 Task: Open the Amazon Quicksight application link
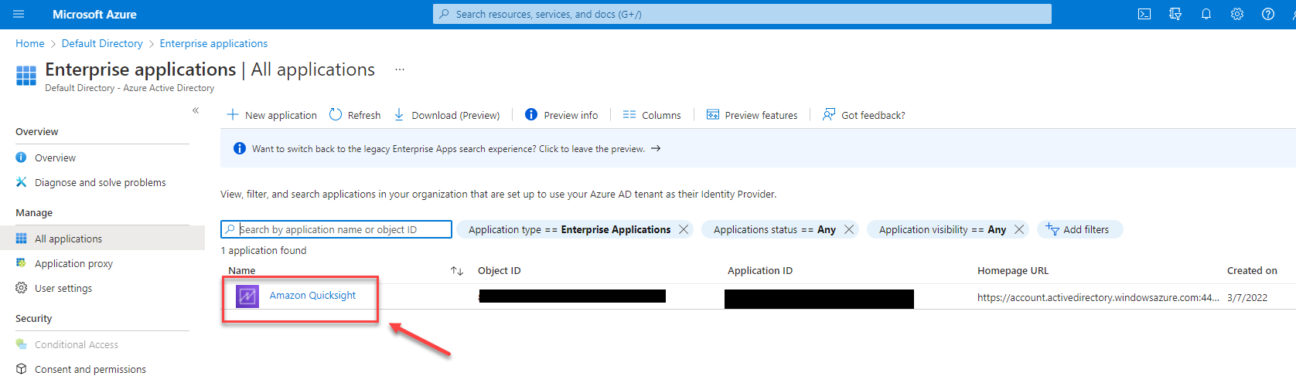click(312, 295)
